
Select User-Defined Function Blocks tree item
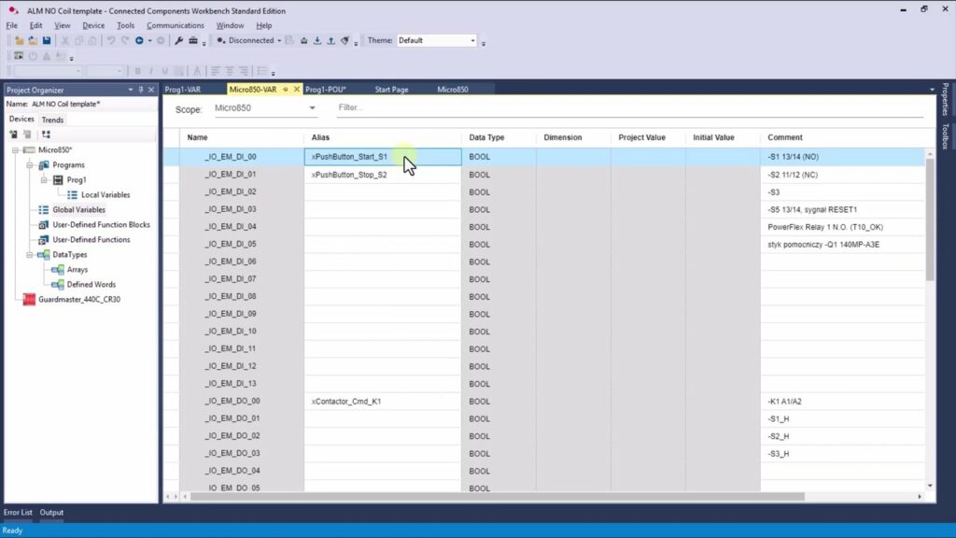coord(101,225)
